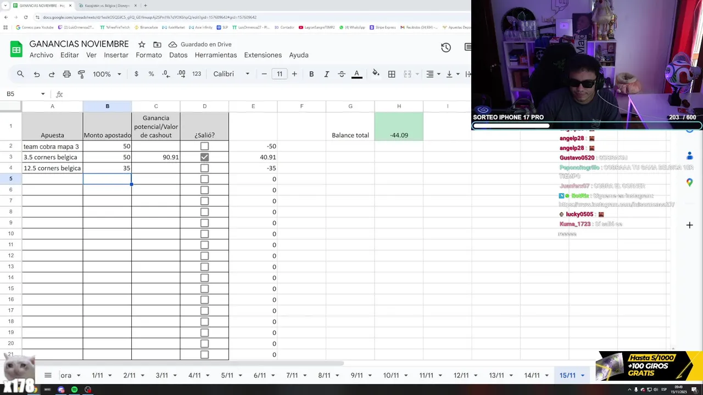The width and height of the screenshot is (703, 395).
Task: Click the Spotify icon in taskbar
Action: coord(74,390)
